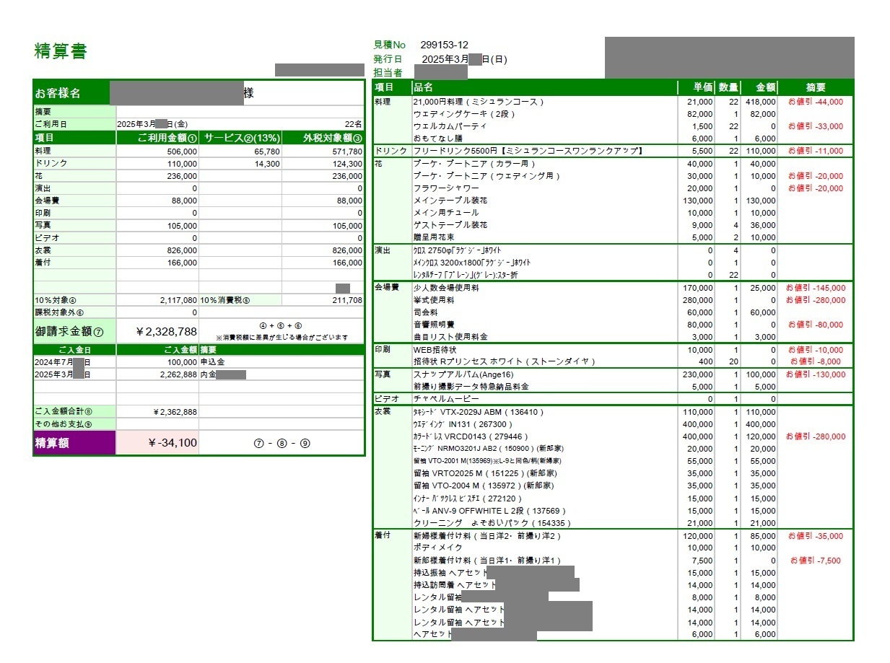
Task: Click the ¥2,328,788 billing total
Action: [167, 332]
